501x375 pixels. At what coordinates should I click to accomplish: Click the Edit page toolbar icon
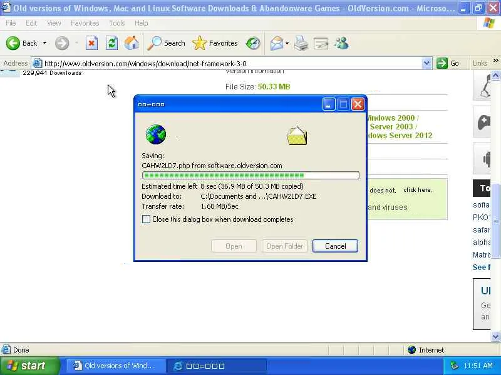point(321,43)
